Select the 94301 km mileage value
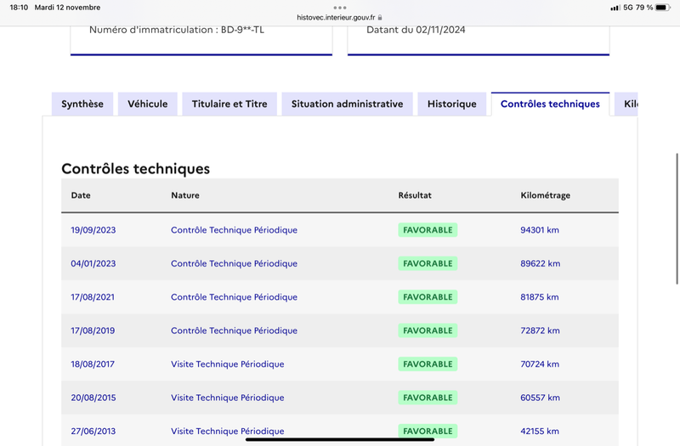This screenshot has width=680, height=446. click(540, 230)
